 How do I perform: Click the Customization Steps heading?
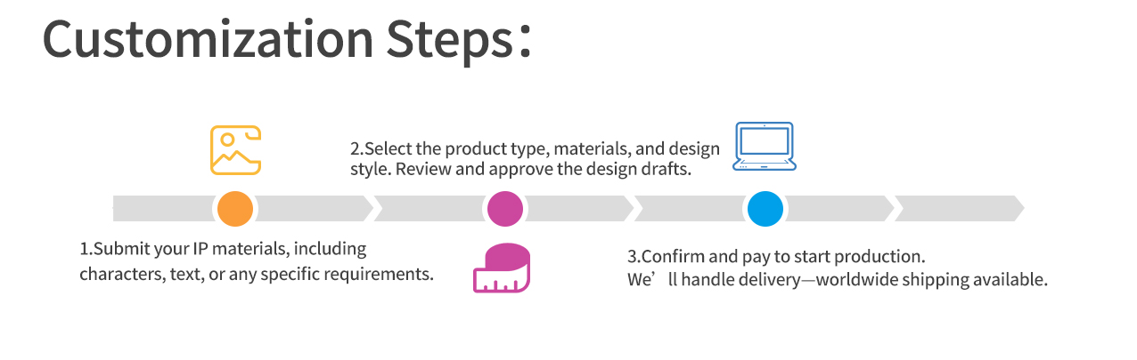[288, 39]
